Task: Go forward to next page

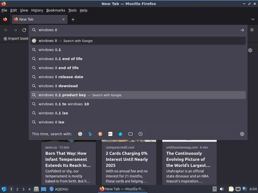Action: tap(15, 30)
